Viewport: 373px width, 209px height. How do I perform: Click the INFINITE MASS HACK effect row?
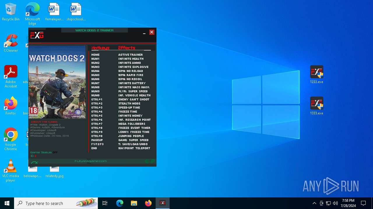coord(134,87)
